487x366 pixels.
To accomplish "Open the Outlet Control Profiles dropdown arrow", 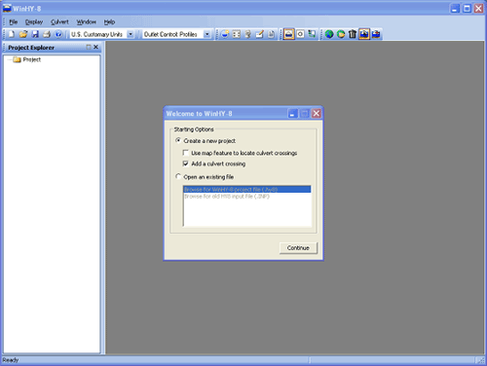I will pos(206,34).
